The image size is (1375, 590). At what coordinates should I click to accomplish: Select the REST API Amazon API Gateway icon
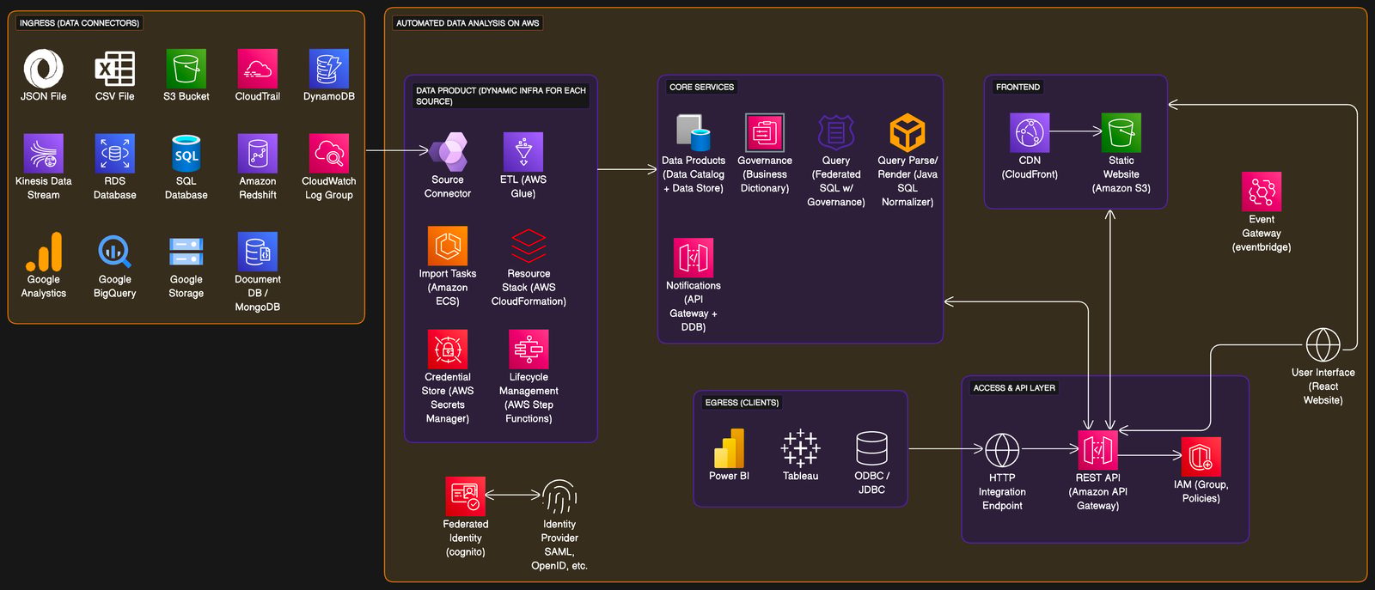1097,451
